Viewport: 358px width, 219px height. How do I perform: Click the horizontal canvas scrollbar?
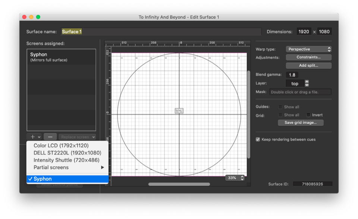(179, 184)
